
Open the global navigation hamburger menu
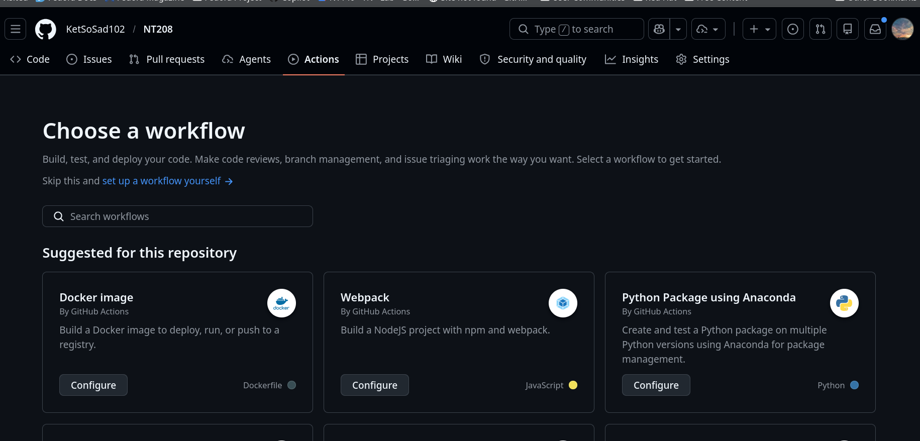[x=16, y=29]
